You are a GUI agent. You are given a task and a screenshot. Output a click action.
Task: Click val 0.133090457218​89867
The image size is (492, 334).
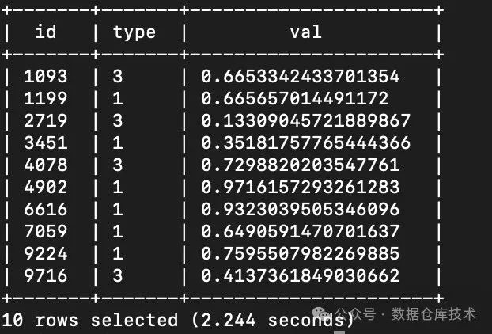coord(306,120)
